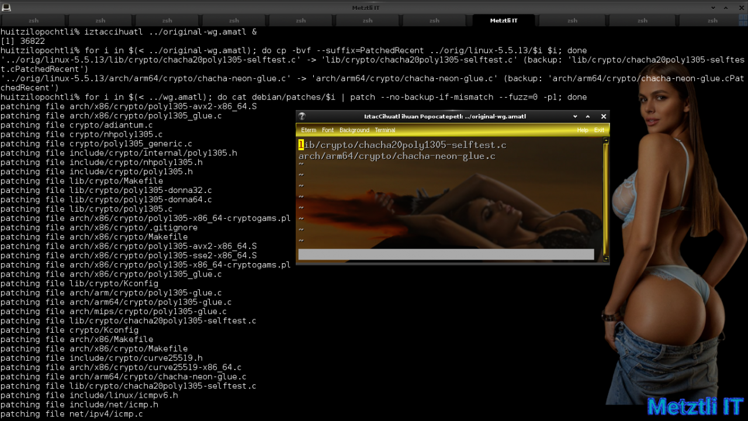748x421 pixels.
Task: Open the Help menu in Eterm
Action: pyautogui.click(x=583, y=130)
